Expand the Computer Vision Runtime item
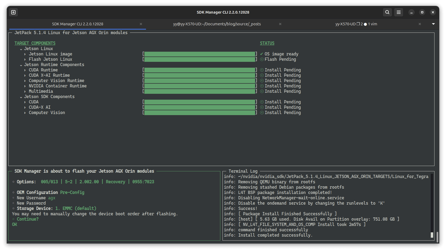This screenshot has width=446, height=251. (25, 81)
